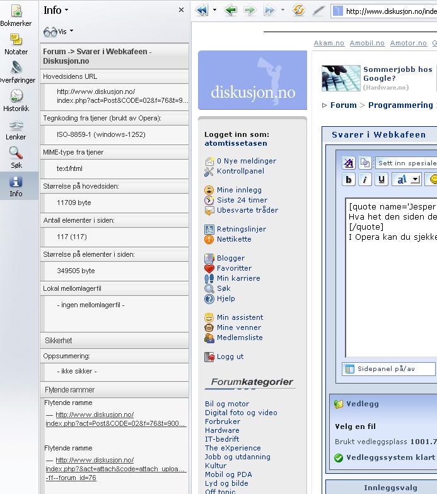Open the Historikk panel
The height and width of the screenshot is (494, 437).
pos(16,101)
